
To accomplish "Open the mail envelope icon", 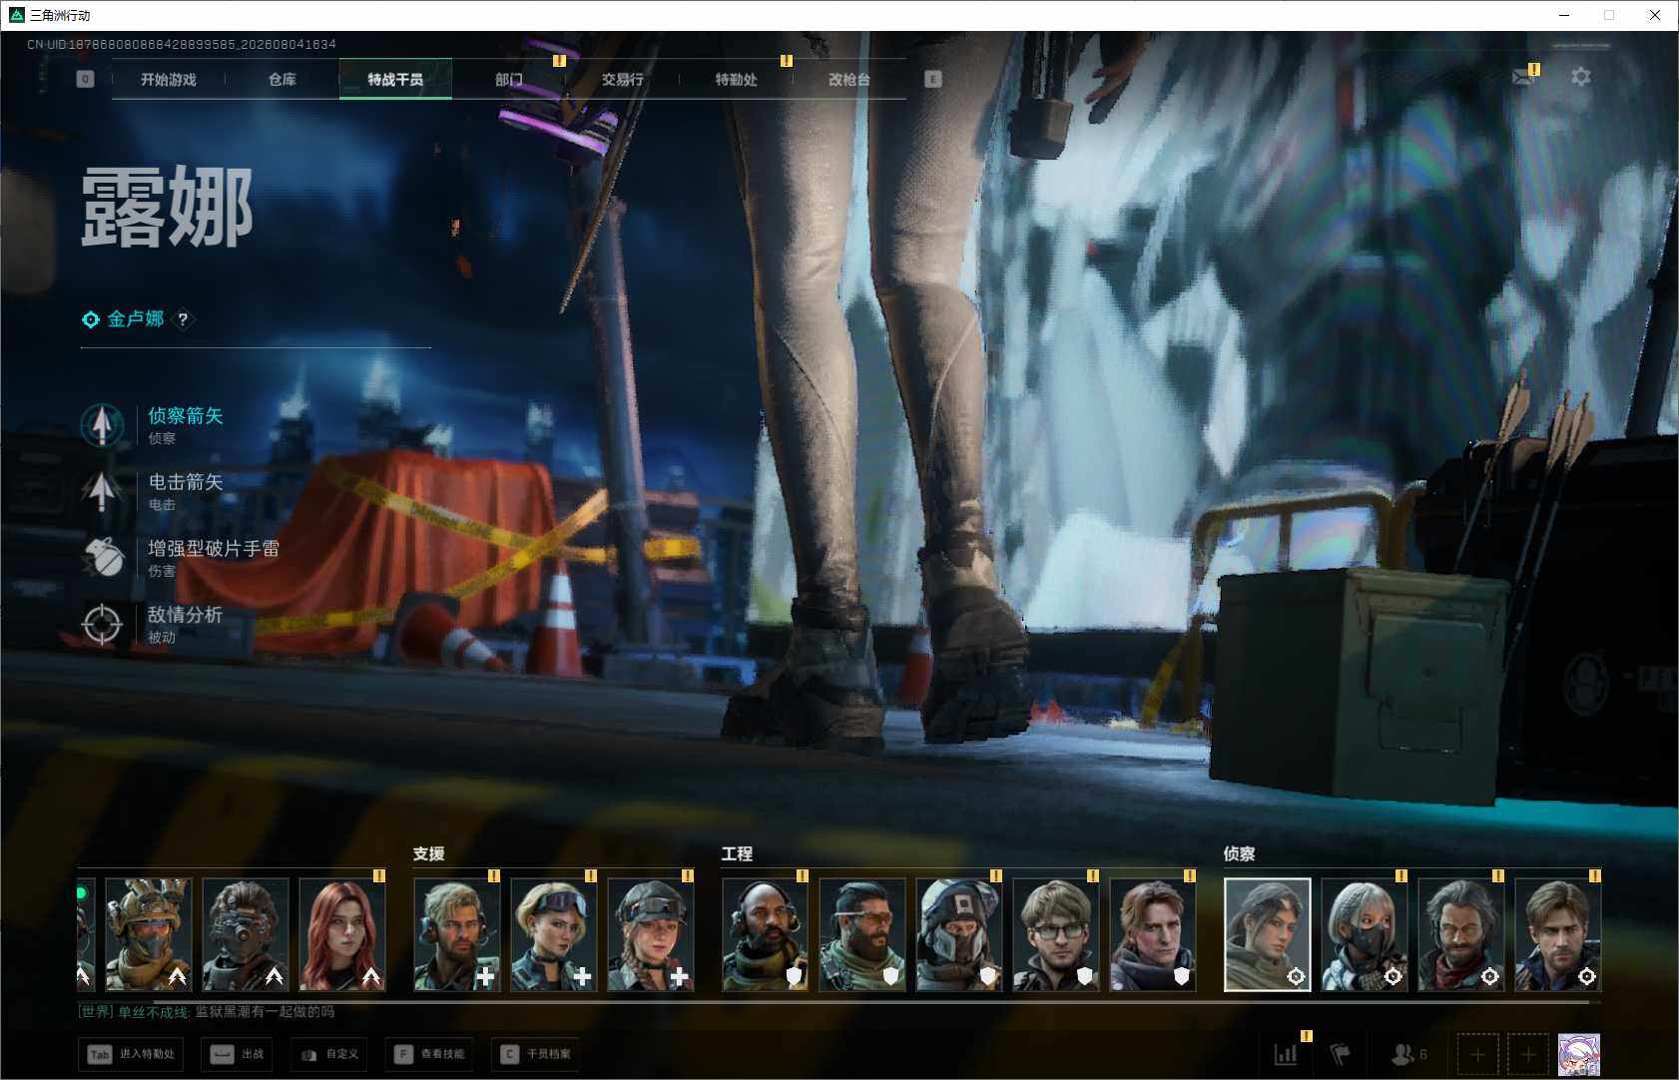I will pos(1523,77).
